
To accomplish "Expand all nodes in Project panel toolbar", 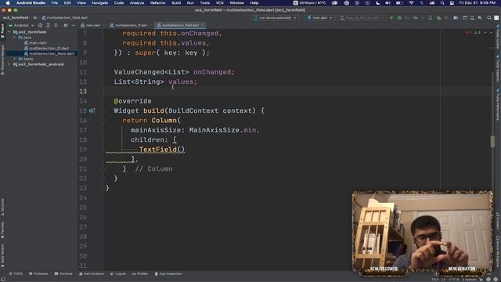I will (48, 25).
